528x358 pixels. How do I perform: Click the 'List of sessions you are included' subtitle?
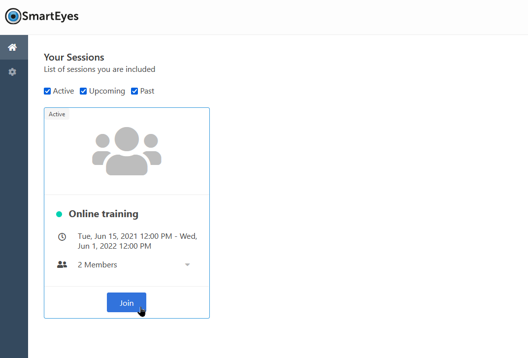pos(99,69)
